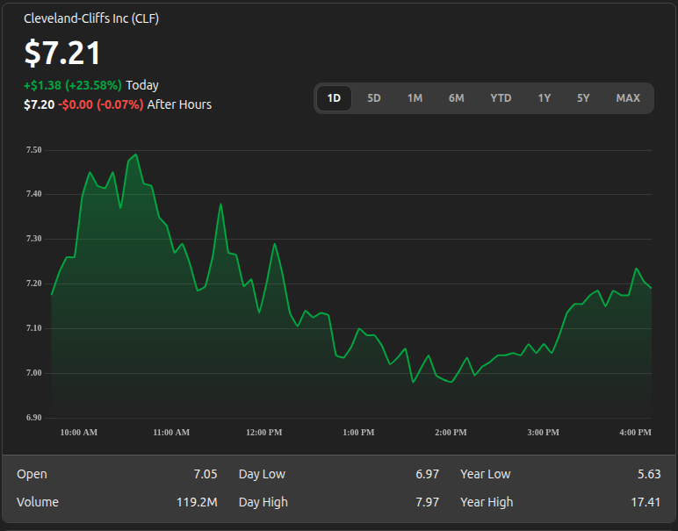Click the 7.10 y-axis label
Image resolution: width=678 pixels, height=531 pixels.
pos(33,328)
